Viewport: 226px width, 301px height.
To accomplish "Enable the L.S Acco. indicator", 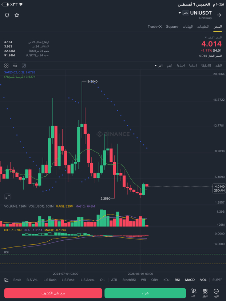I will pos(88,280).
